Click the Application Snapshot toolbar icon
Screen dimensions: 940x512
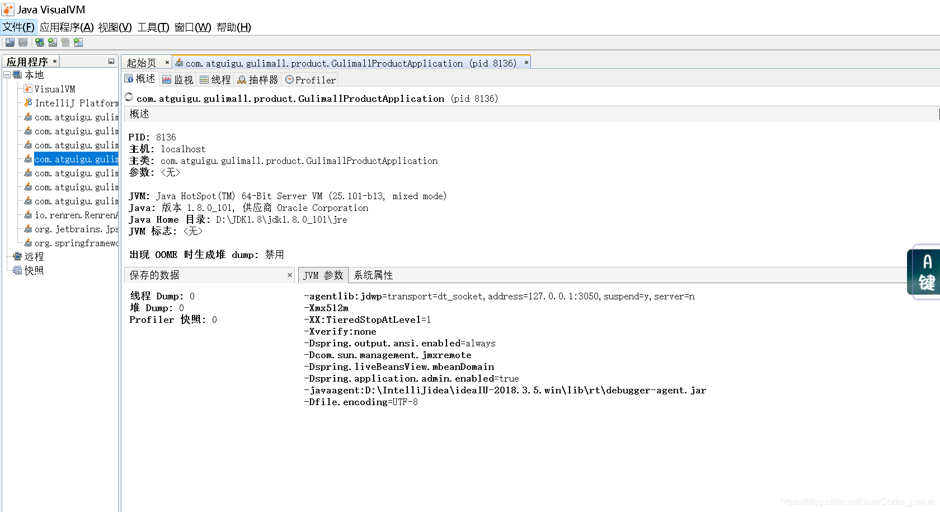point(78,43)
